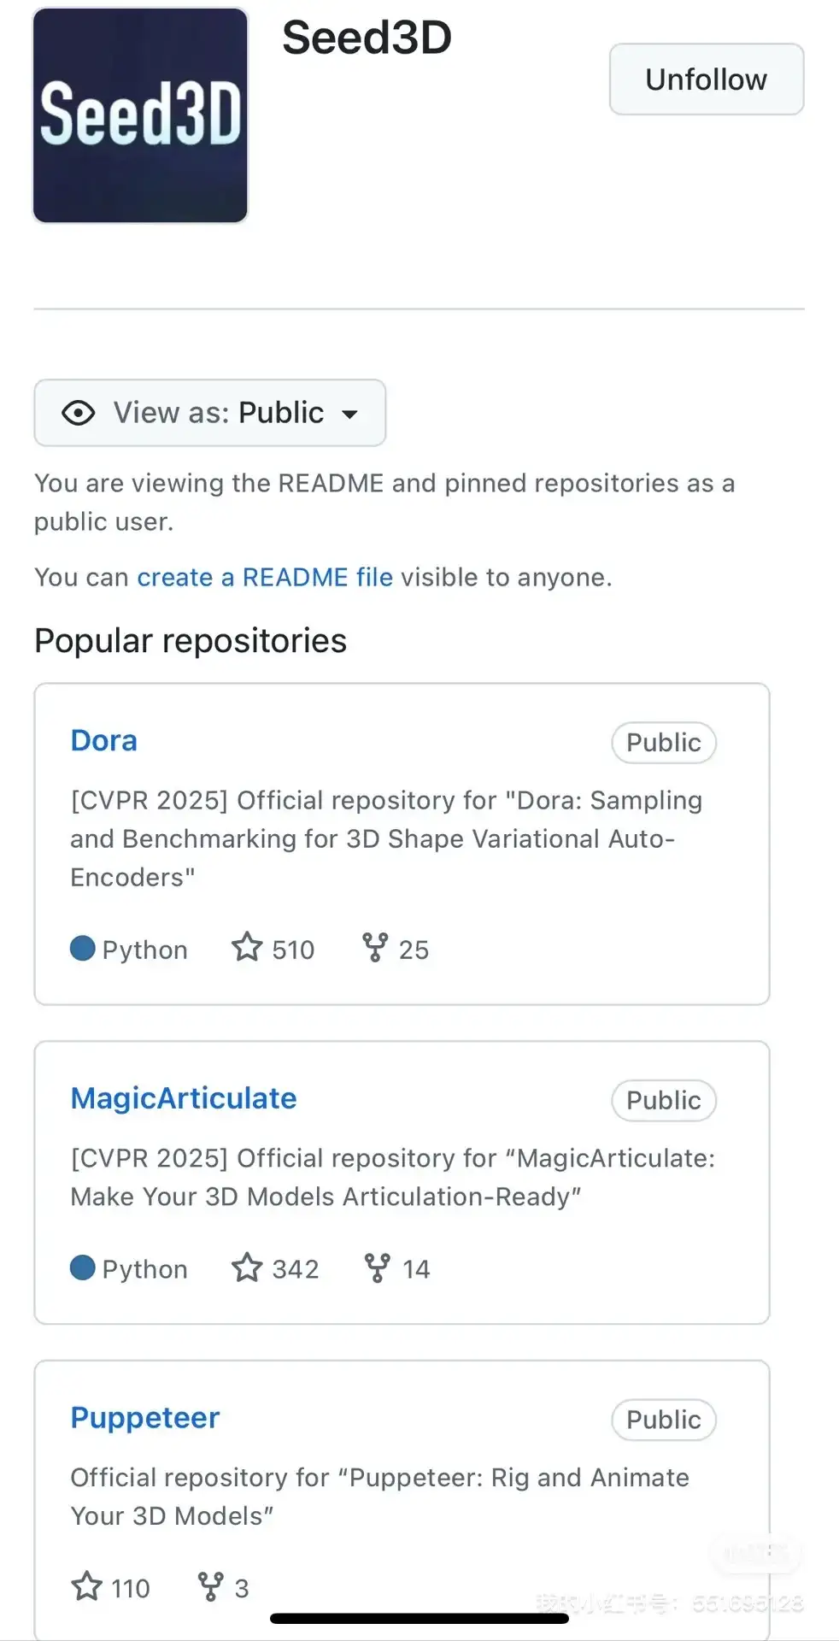Click the star icon on Dora repository
Viewport: 839px width, 1641px height.
point(247,947)
